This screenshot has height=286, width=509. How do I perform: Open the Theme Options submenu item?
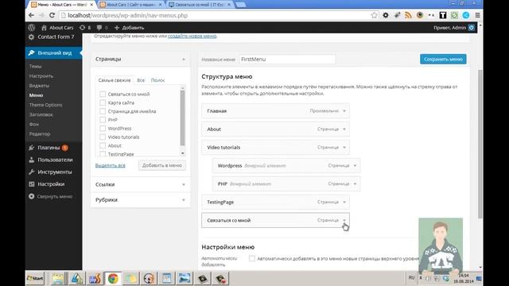pyautogui.click(x=46, y=105)
